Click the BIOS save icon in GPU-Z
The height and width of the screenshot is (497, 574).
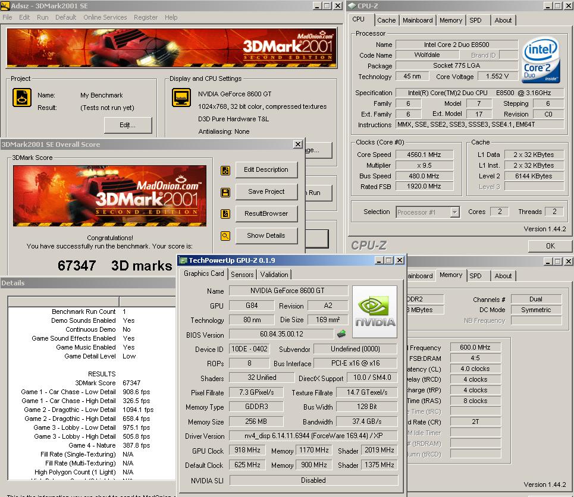coord(341,334)
